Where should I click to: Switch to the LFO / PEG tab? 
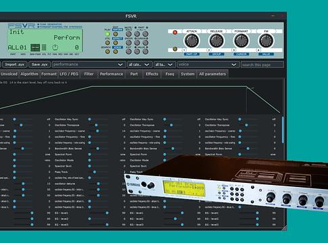[69, 74]
